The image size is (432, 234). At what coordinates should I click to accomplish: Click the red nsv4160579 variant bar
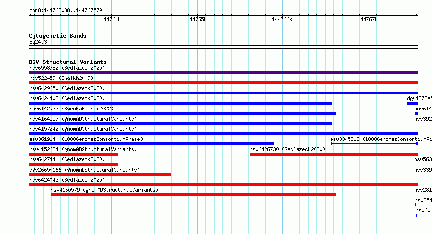(194, 195)
